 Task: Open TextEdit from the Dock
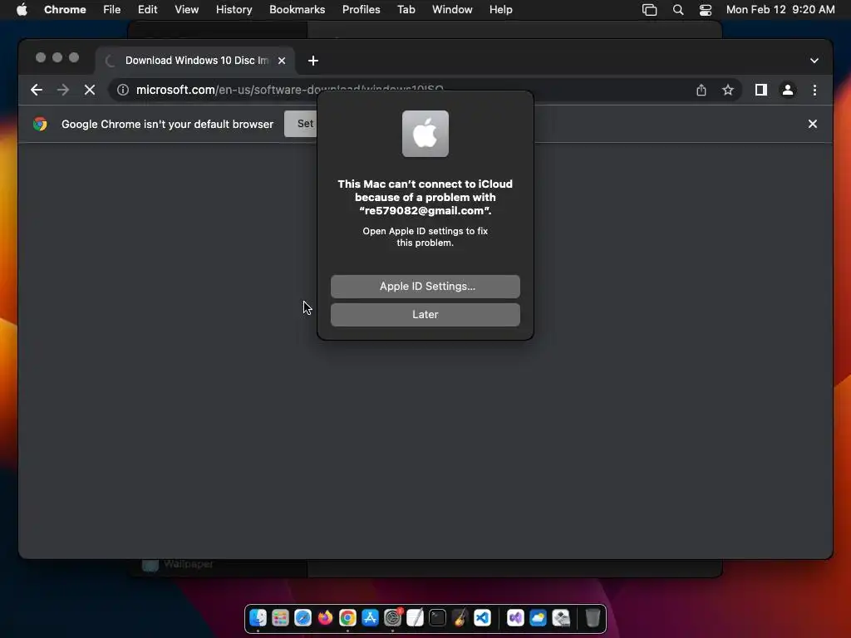point(415,618)
